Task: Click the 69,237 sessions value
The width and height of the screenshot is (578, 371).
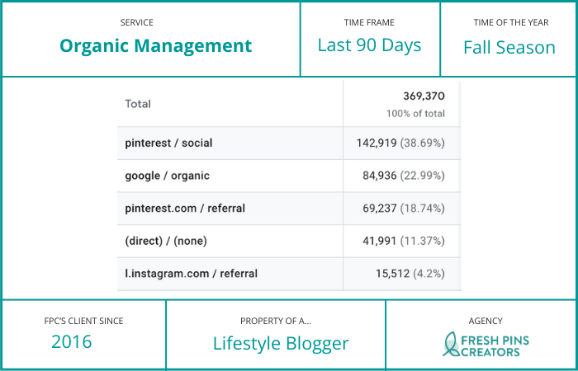Action: tap(381, 208)
